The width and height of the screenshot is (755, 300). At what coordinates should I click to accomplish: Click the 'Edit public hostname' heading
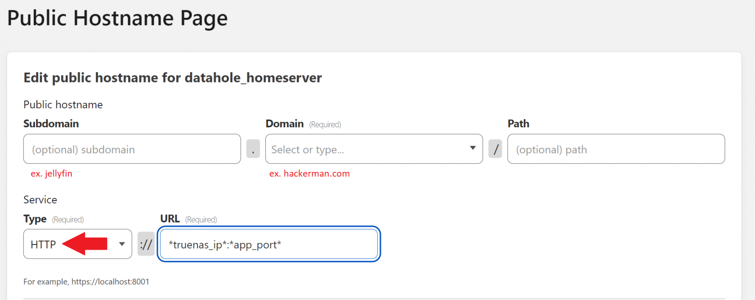173,78
